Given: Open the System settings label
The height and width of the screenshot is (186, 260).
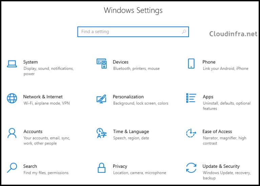Looking at the screenshot, I should 30,62.
